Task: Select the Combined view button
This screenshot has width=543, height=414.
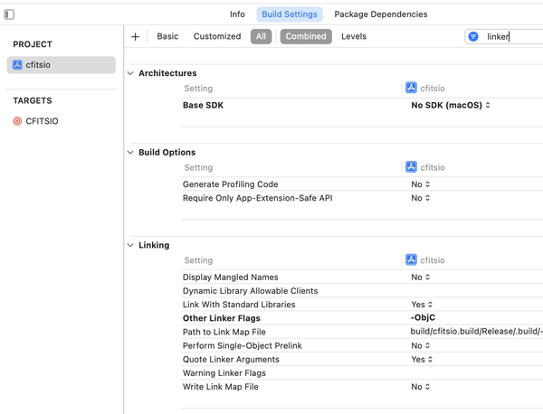Action: pyautogui.click(x=306, y=37)
